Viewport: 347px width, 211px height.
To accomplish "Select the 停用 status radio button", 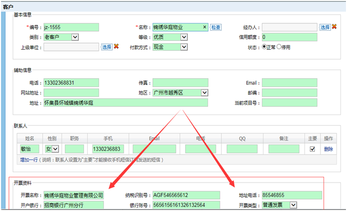I will coord(280,47).
